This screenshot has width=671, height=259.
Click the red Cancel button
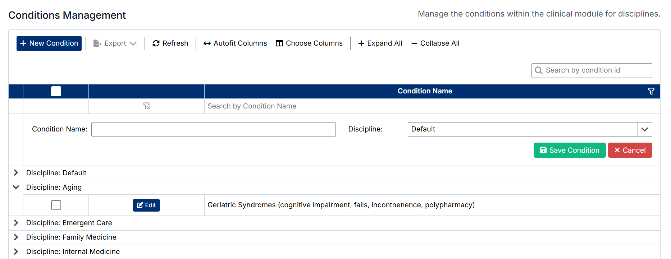click(630, 150)
